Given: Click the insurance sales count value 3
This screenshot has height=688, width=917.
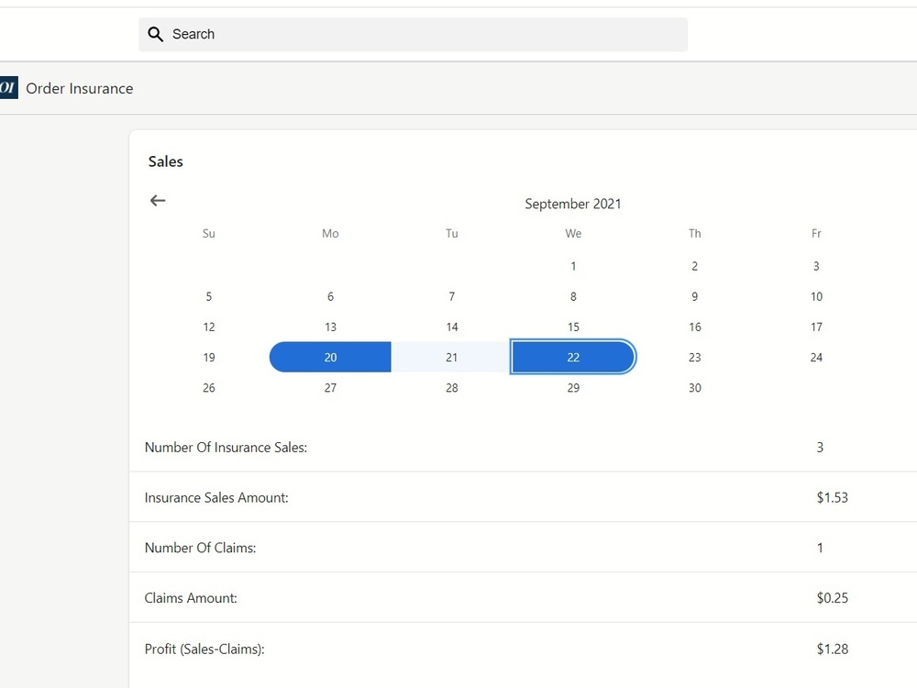Looking at the screenshot, I should pyautogui.click(x=820, y=448).
